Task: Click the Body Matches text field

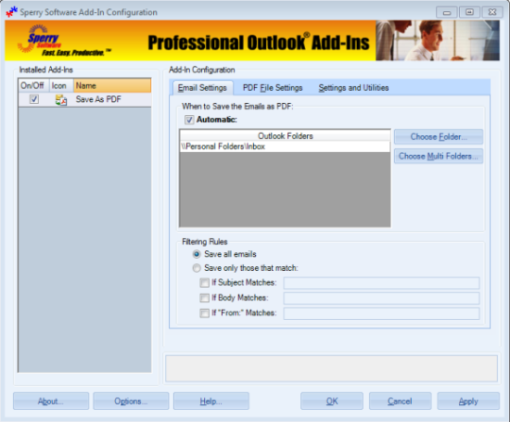Action: click(382, 298)
